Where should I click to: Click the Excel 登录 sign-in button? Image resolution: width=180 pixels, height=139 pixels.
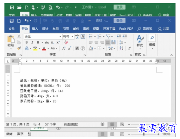(x=119, y=7)
